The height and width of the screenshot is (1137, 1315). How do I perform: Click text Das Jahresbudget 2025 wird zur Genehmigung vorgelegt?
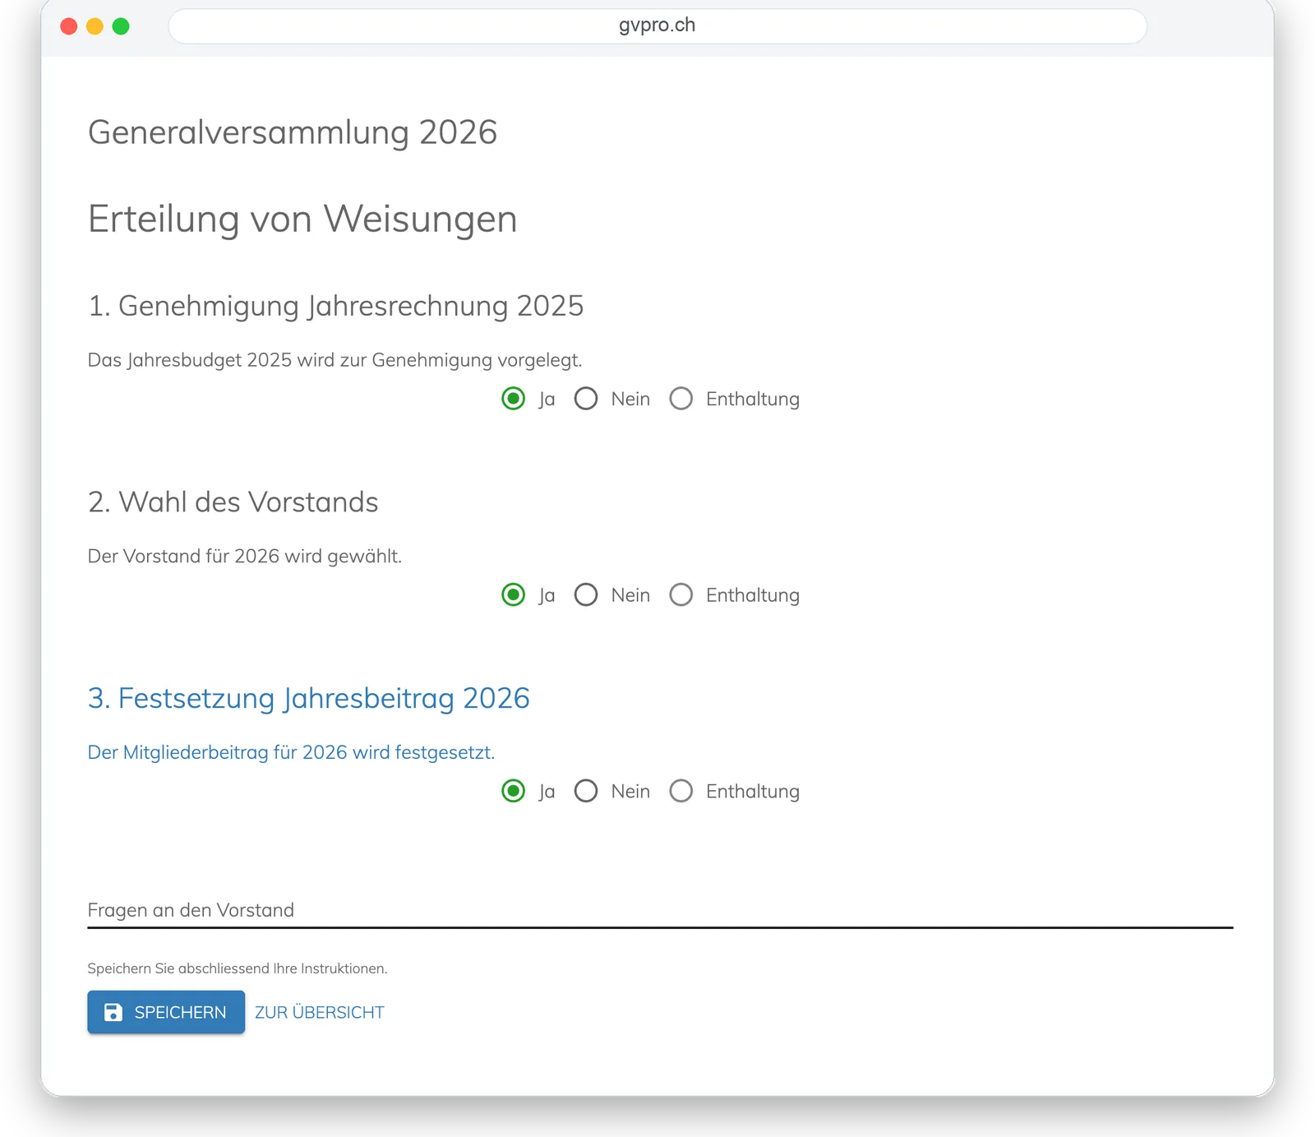[x=335, y=360]
